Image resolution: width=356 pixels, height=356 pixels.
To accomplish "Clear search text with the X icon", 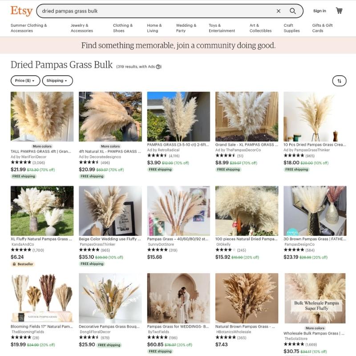I will [x=279, y=11].
